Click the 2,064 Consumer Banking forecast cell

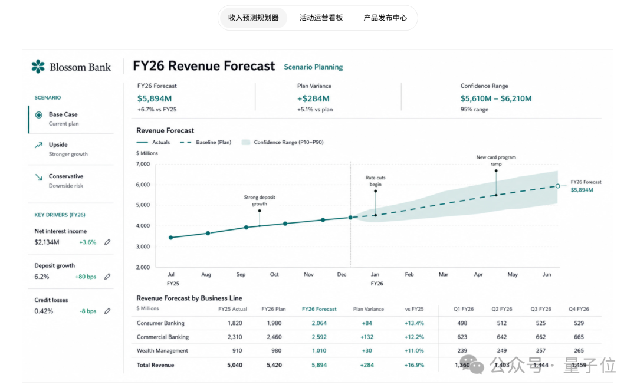click(319, 323)
